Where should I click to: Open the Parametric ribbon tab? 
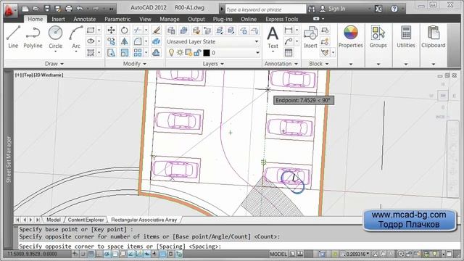[x=117, y=19]
